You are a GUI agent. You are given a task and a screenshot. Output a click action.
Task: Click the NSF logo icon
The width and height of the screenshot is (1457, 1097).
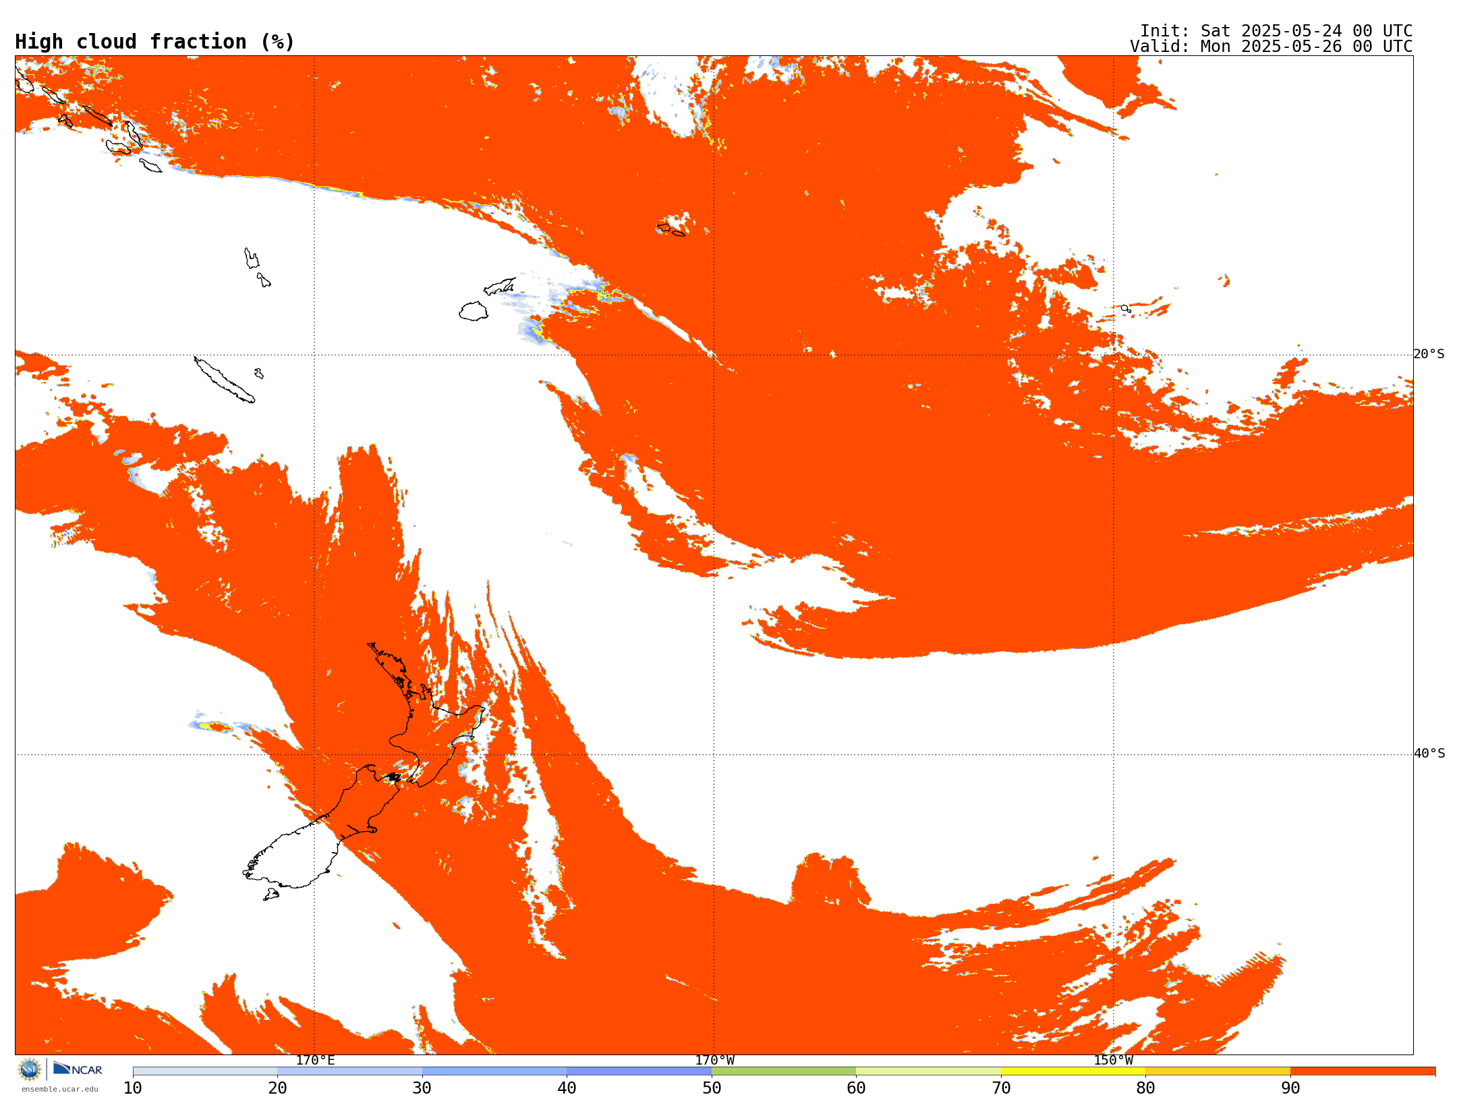pyautogui.click(x=30, y=1069)
